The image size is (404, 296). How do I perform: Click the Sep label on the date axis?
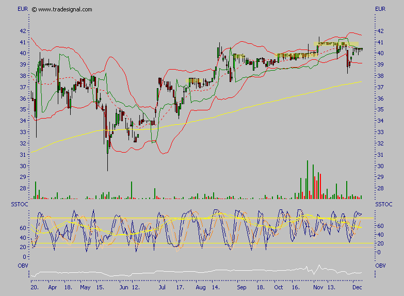pyautogui.click(x=241, y=288)
